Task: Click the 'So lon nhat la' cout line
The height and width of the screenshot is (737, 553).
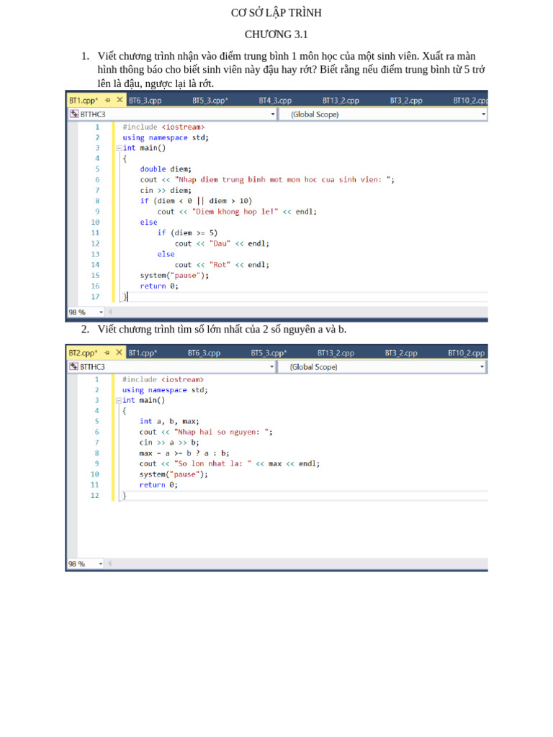Action: (230, 464)
